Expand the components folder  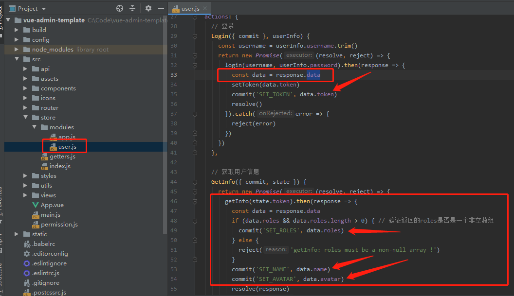[x=25, y=88]
